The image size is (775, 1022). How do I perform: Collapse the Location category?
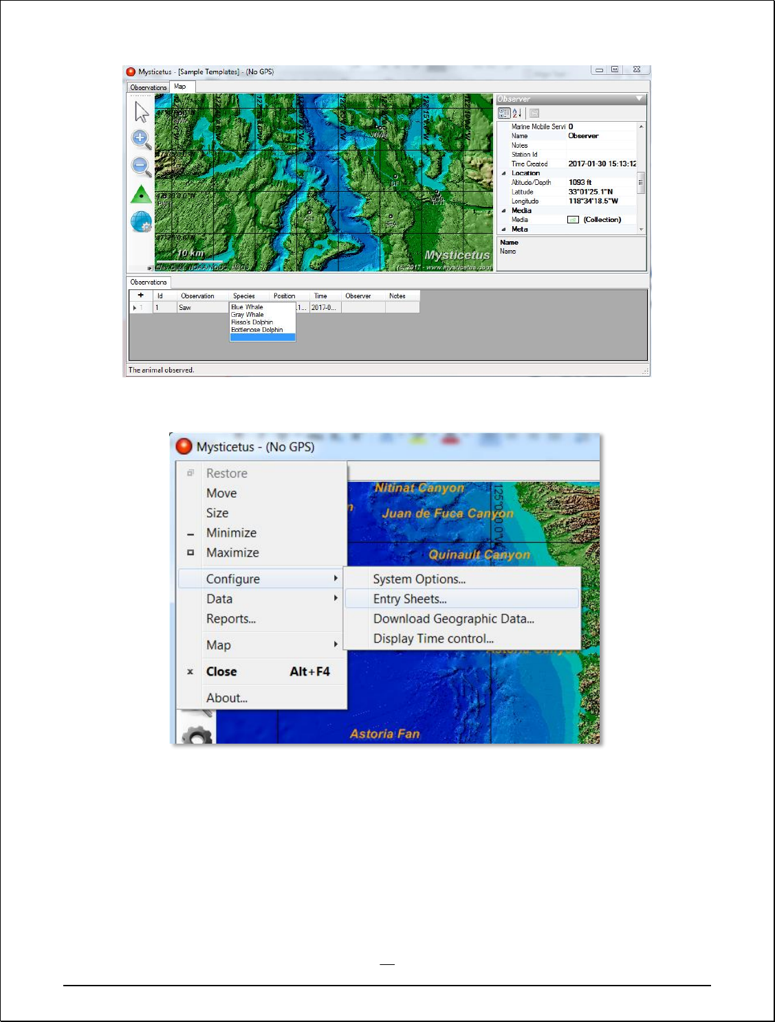pos(503,173)
